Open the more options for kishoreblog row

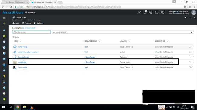coord(191,47)
